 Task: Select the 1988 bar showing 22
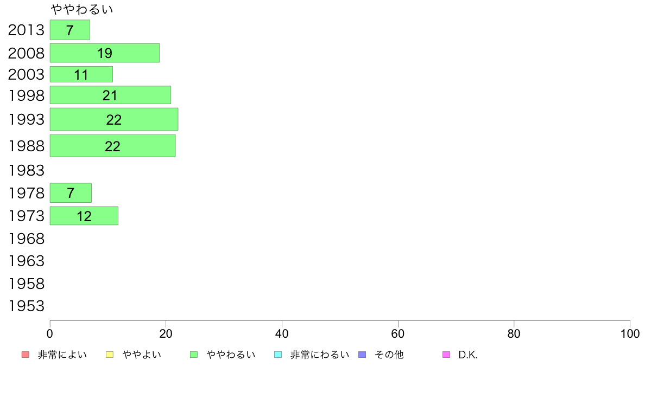click(x=113, y=146)
